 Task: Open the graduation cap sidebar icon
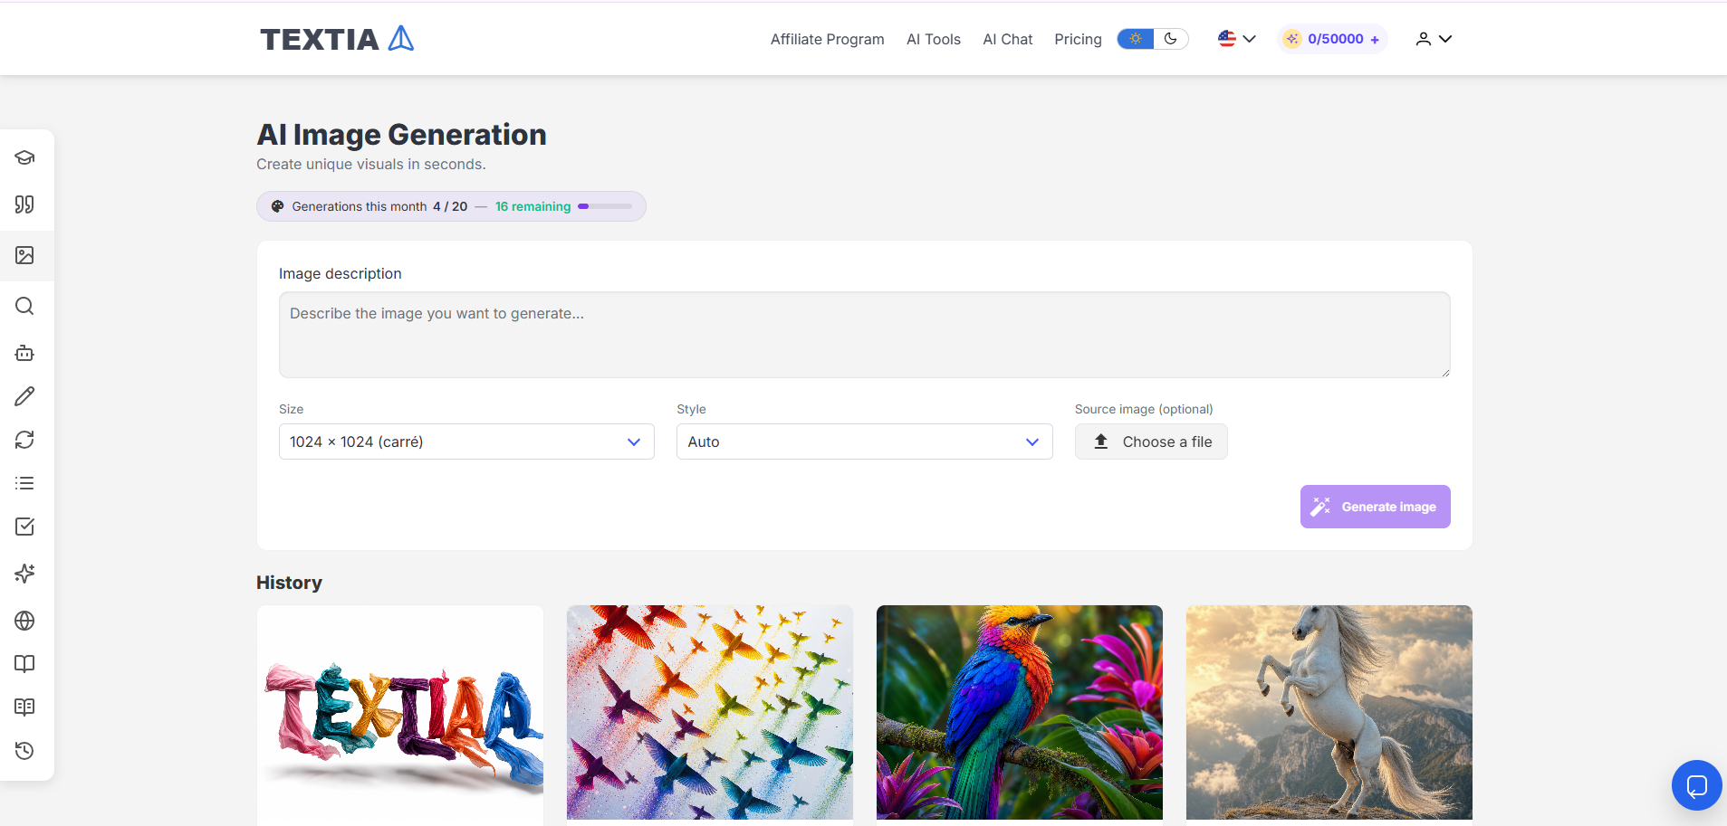click(24, 157)
